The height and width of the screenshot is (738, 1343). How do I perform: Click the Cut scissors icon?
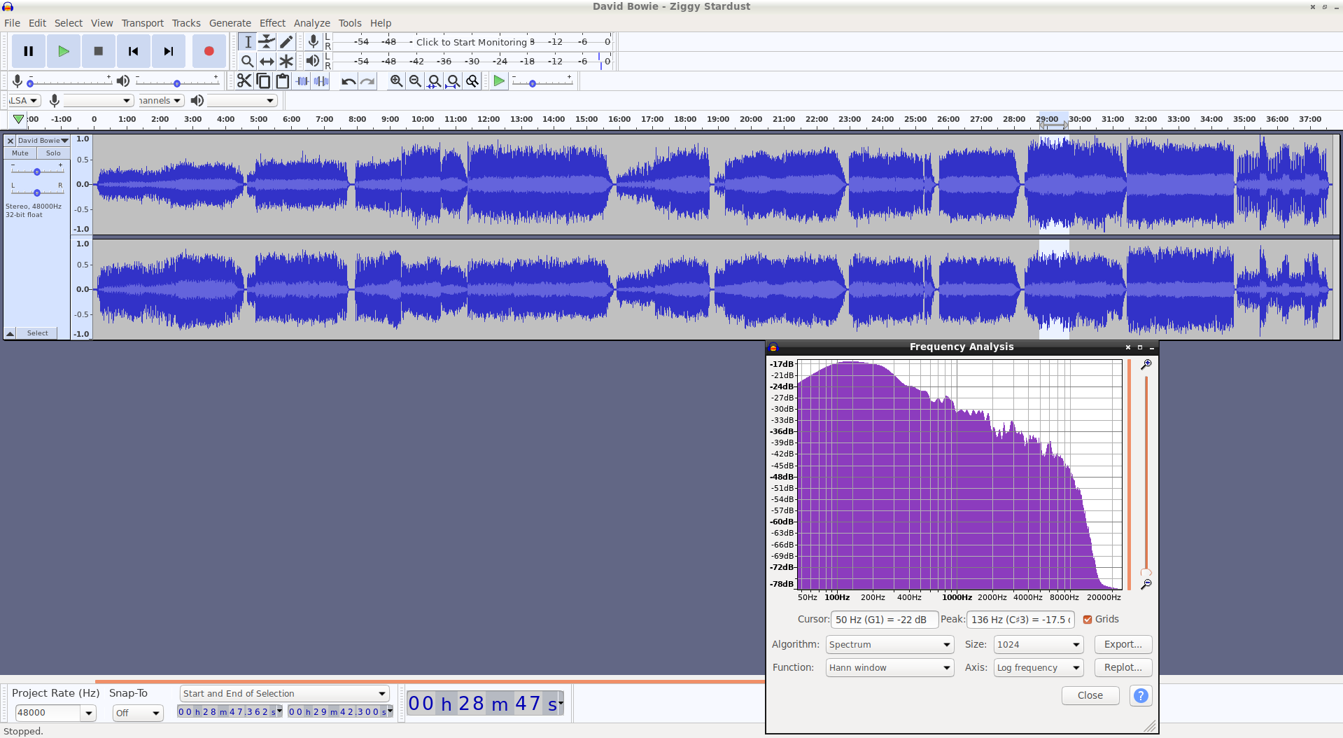[244, 81]
